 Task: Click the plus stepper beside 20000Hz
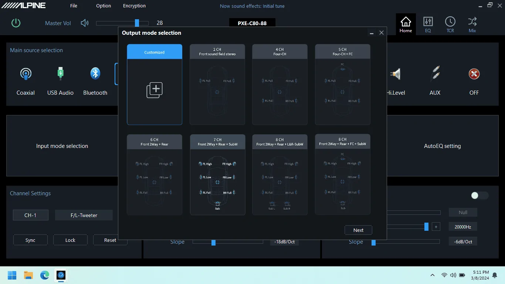tap(436, 227)
